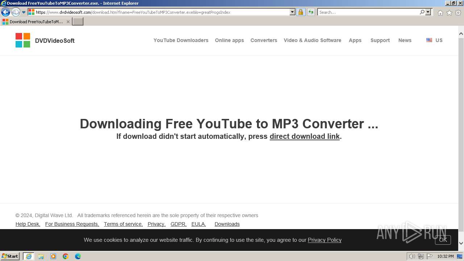Image resolution: width=464 pixels, height=261 pixels.
Task: Expand the address bar autocomplete dropdown
Action: tap(293, 12)
